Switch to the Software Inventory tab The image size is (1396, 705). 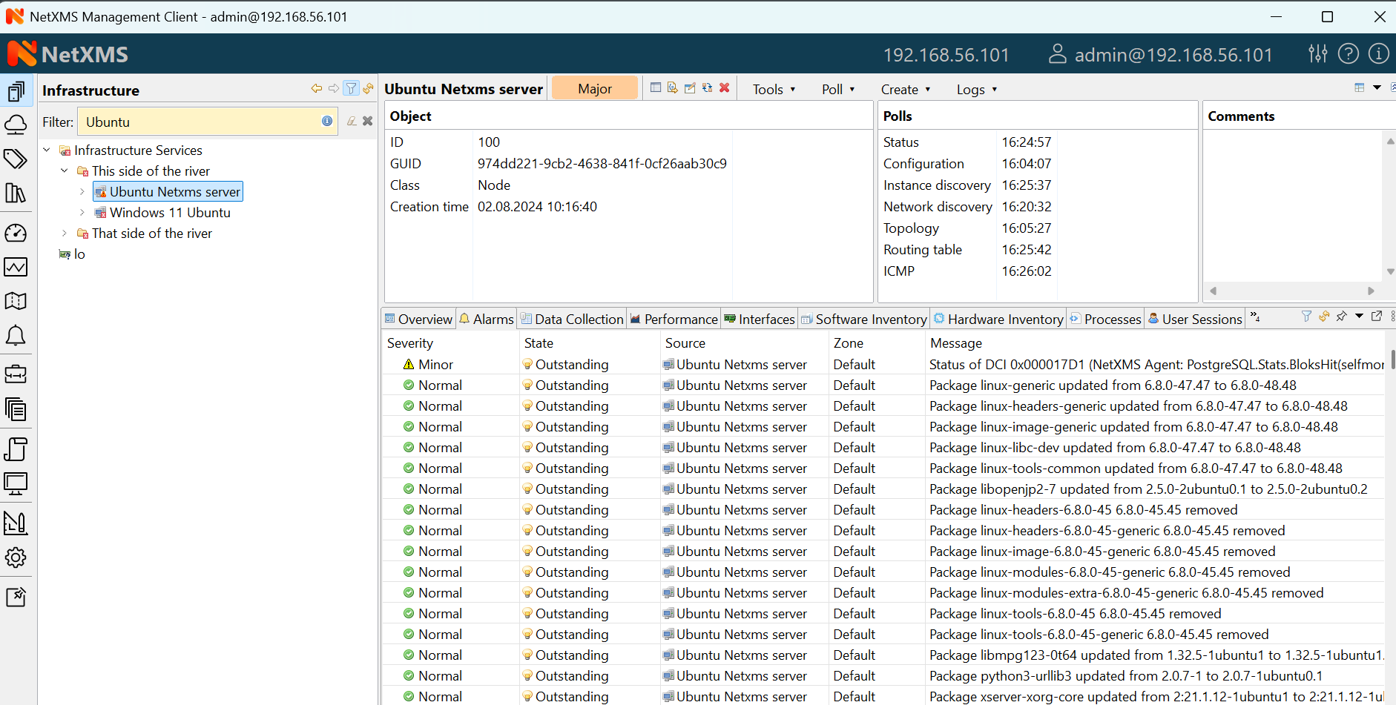[864, 320]
